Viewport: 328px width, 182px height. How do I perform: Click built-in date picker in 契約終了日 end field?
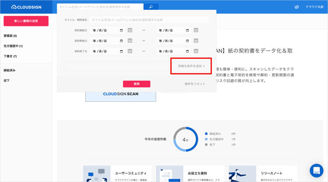pos(187,51)
